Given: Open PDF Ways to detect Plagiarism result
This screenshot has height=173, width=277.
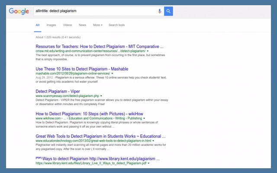Looking at the screenshot, I should tap(101, 159).
